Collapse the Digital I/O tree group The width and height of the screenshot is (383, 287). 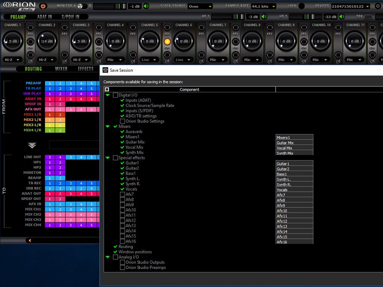click(x=108, y=95)
